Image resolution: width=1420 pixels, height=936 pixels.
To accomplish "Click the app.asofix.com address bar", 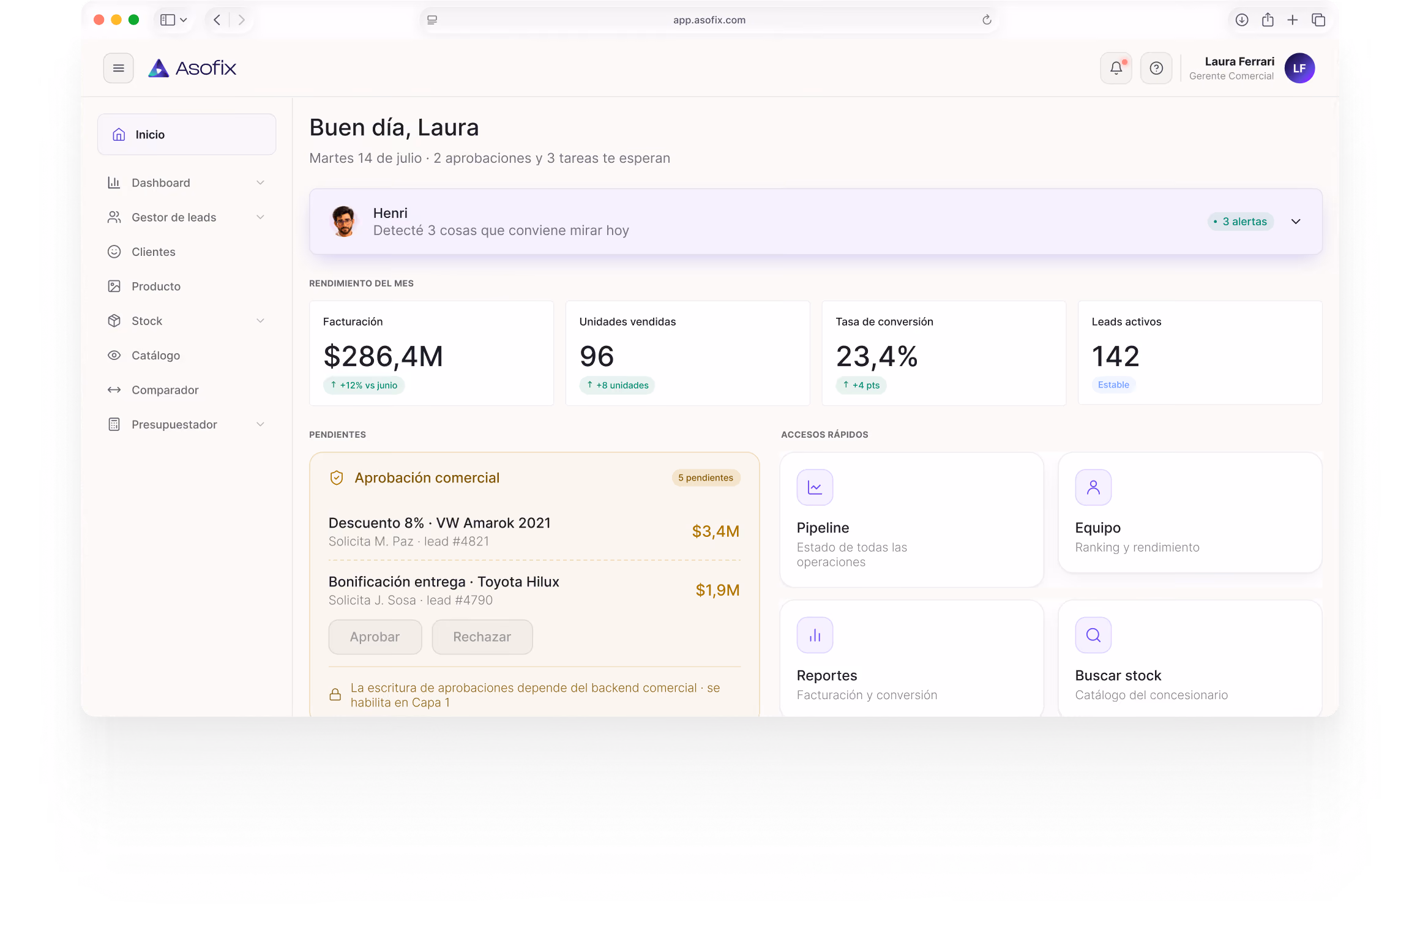I will pyautogui.click(x=709, y=20).
